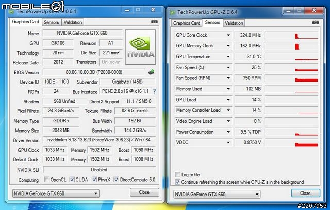Switch to Sensors tab in left window
330x210 pixels.
tap(52, 22)
